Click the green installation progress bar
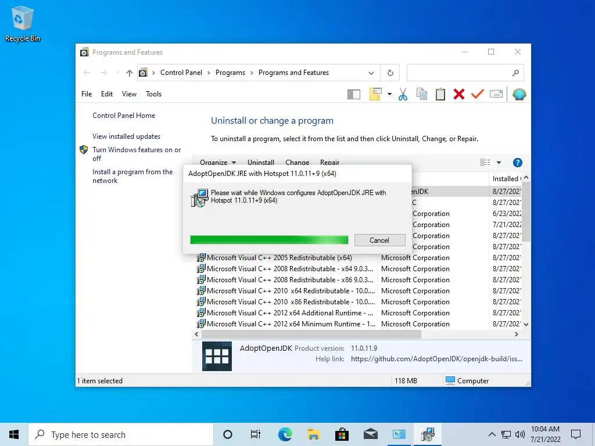The height and width of the screenshot is (446, 595). coord(269,240)
